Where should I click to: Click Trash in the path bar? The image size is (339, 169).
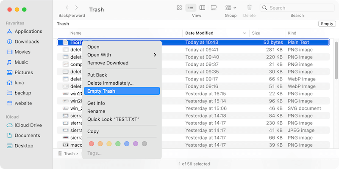[x=69, y=154]
